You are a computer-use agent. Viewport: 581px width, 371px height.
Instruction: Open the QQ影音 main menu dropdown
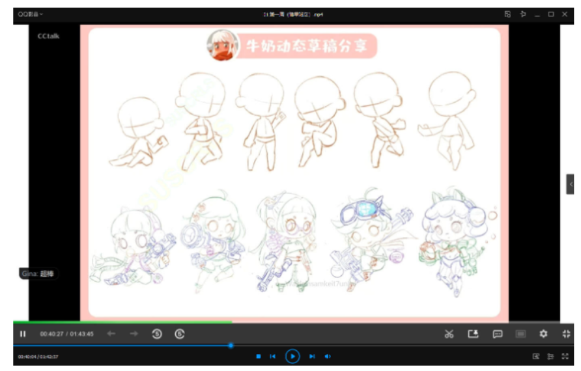pos(31,14)
